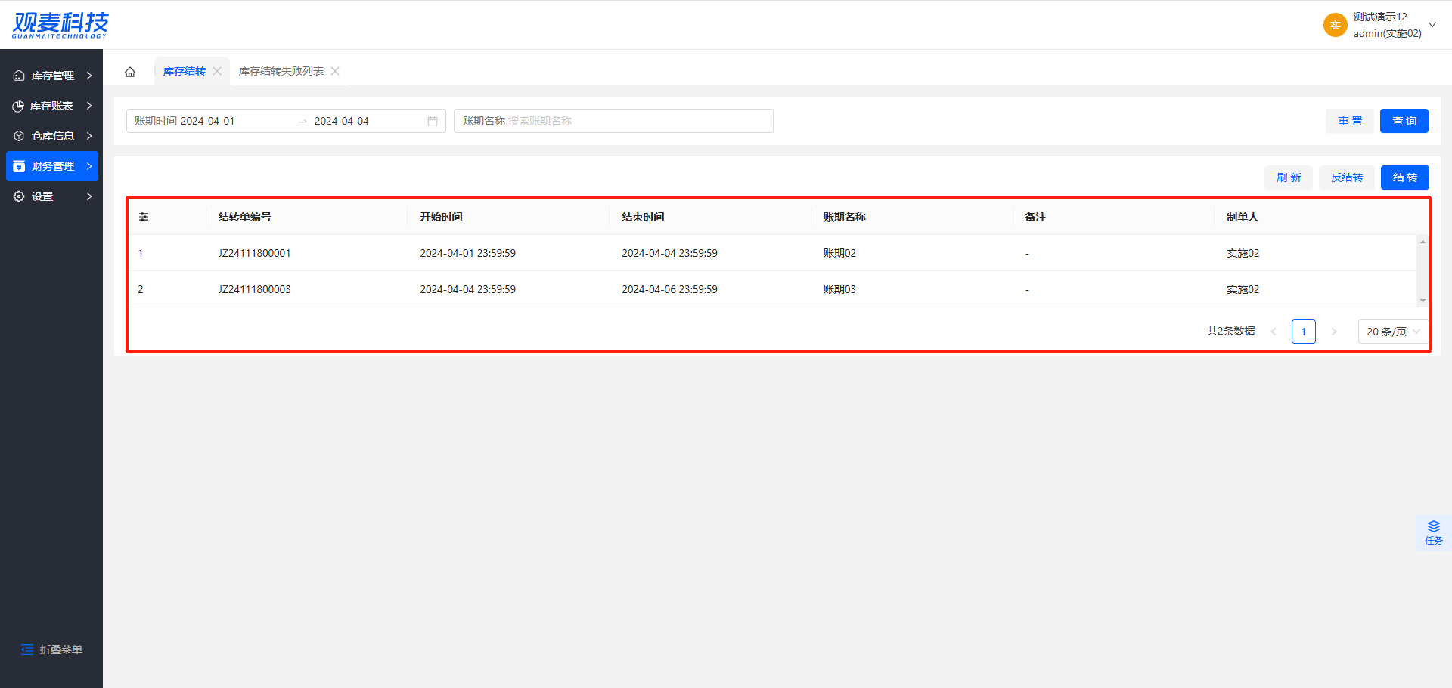
Task: Close the 库存结转 tab
Action: [217, 71]
